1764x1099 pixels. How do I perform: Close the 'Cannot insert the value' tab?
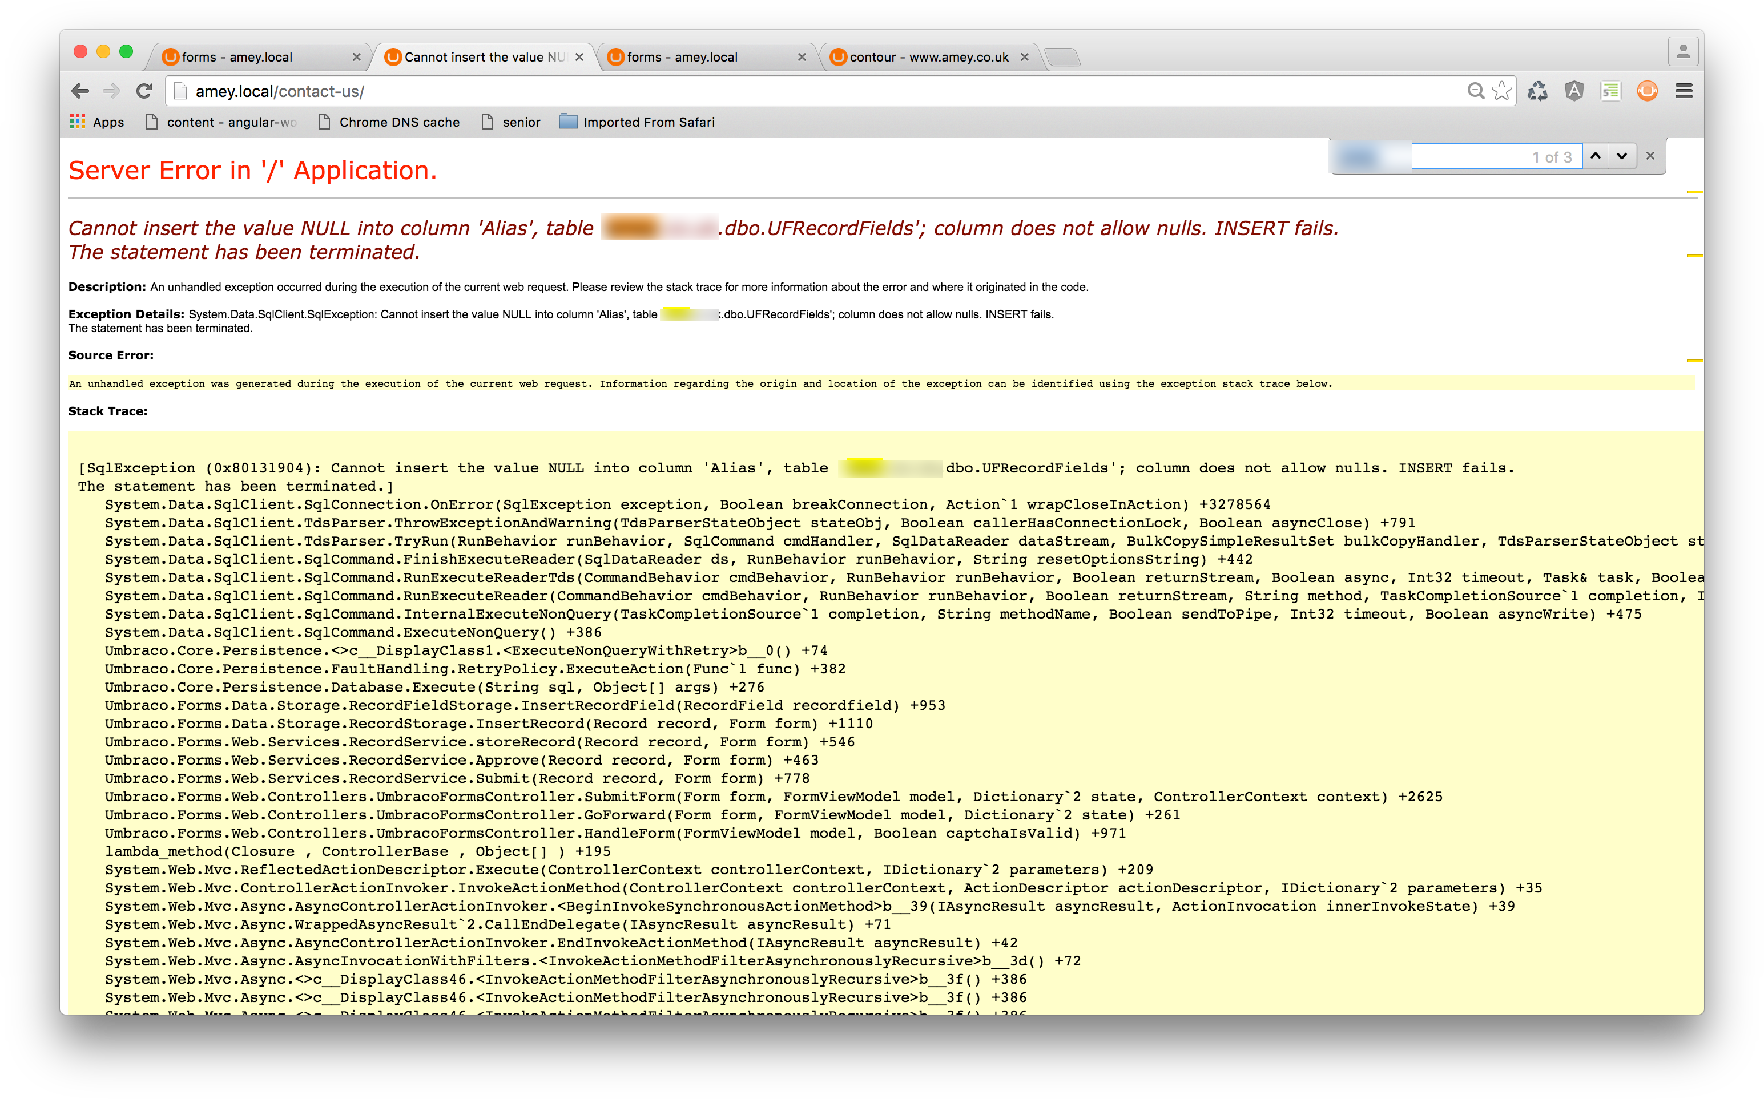[579, 56]
